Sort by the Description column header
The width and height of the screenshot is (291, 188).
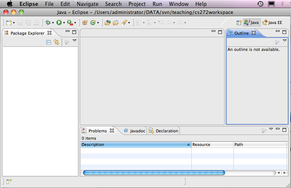136,145
